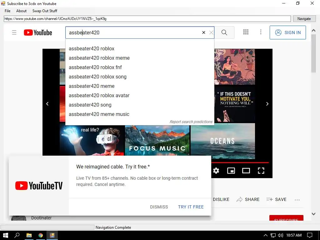Select suggestion 'assbeater420 meme music'
This screenshot has height=240, width=320.
coord(140,114)
